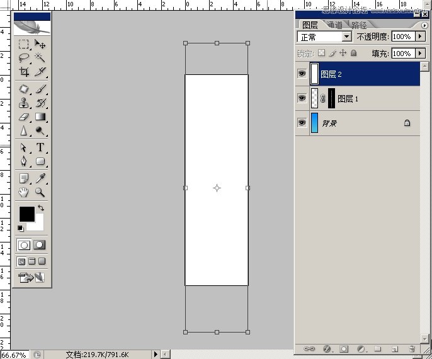The width and height of the screenshot is (432, 359).
Task: Click the layer mask thumbnail of 图层 1
Action: click(x=331, y=98)
